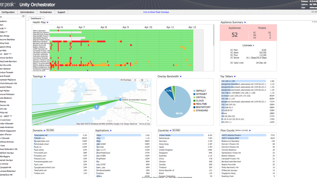This screenshot has width=317, height=178.
Task: Select 192.168.11.149 in Top Talkers
Action: (x=248, y=81)
